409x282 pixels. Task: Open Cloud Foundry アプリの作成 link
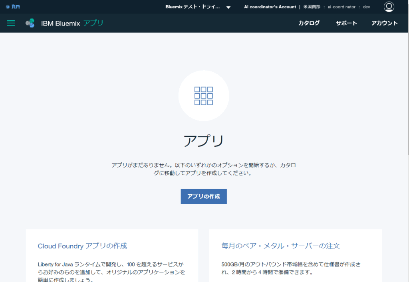(x=82, y=246)
